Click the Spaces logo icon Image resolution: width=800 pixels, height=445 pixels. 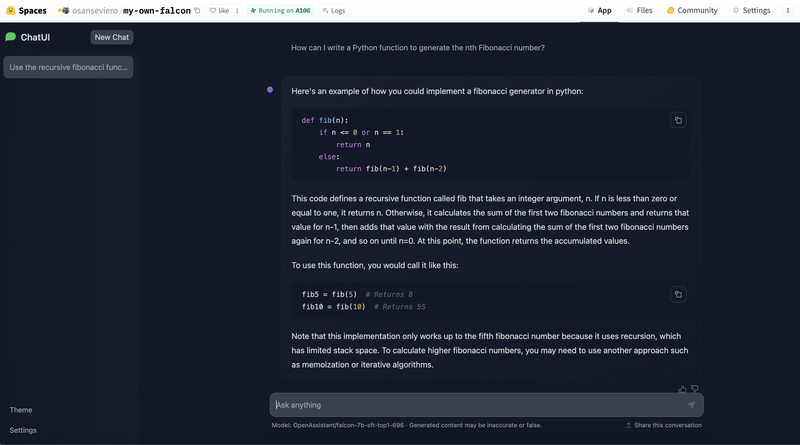coord(11,10)
